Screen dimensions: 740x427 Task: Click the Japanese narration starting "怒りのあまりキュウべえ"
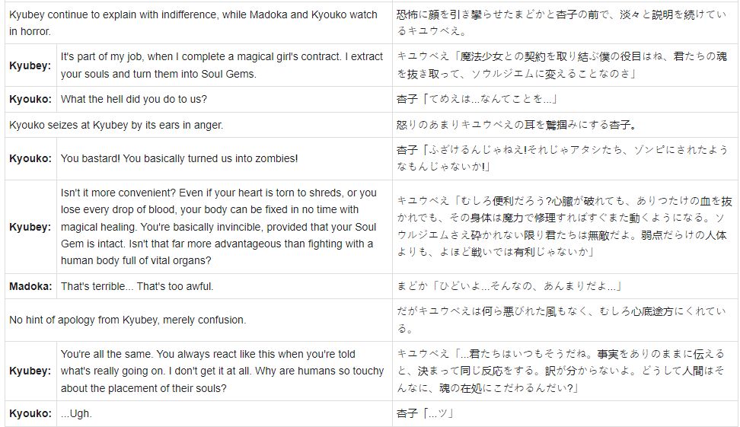coord(516,125)
